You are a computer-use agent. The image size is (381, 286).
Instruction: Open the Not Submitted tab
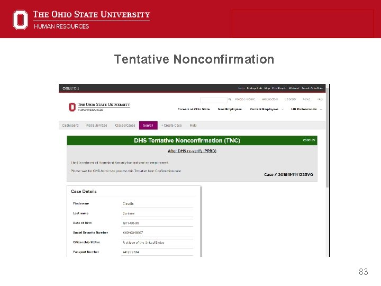(x=97, y=126)
